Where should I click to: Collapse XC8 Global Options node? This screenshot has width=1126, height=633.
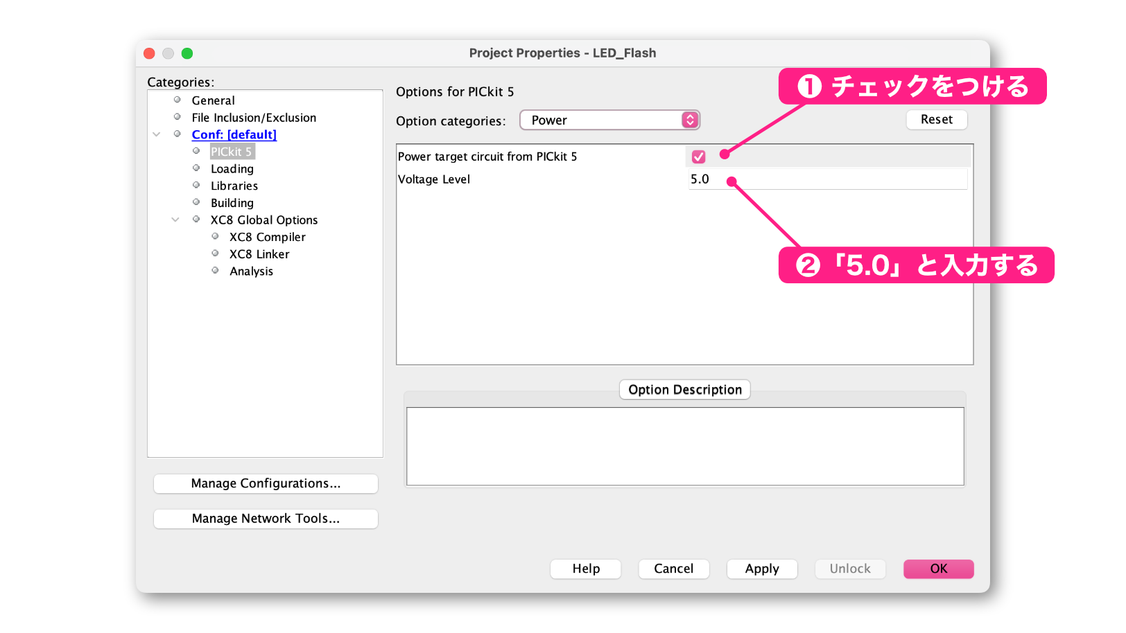(x=175, y=220)
